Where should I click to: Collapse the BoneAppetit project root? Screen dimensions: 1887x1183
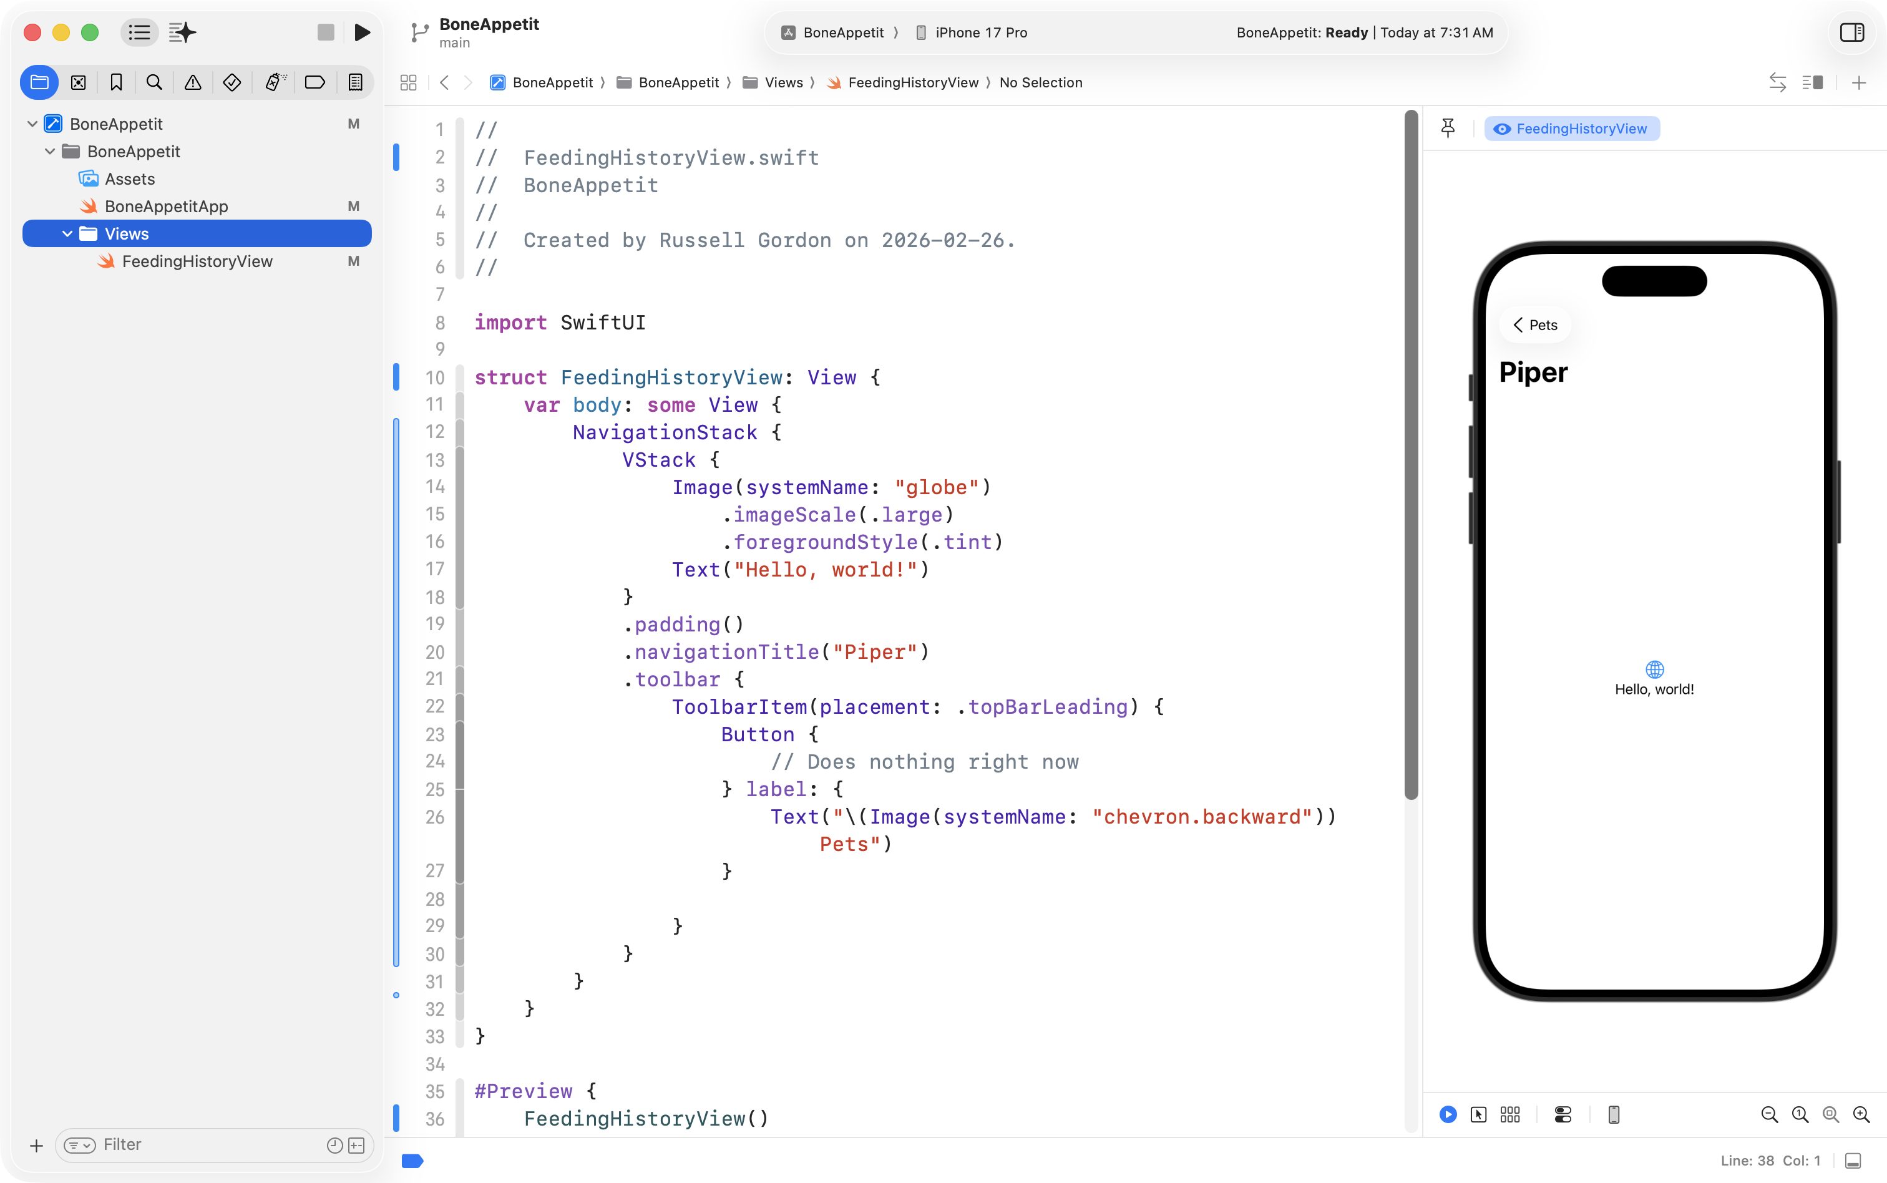click(x=32, y=124)
